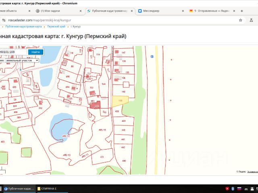258x193 pixels.
Task: Click the site info icon before URL
Action: click(x=4, y=20)
